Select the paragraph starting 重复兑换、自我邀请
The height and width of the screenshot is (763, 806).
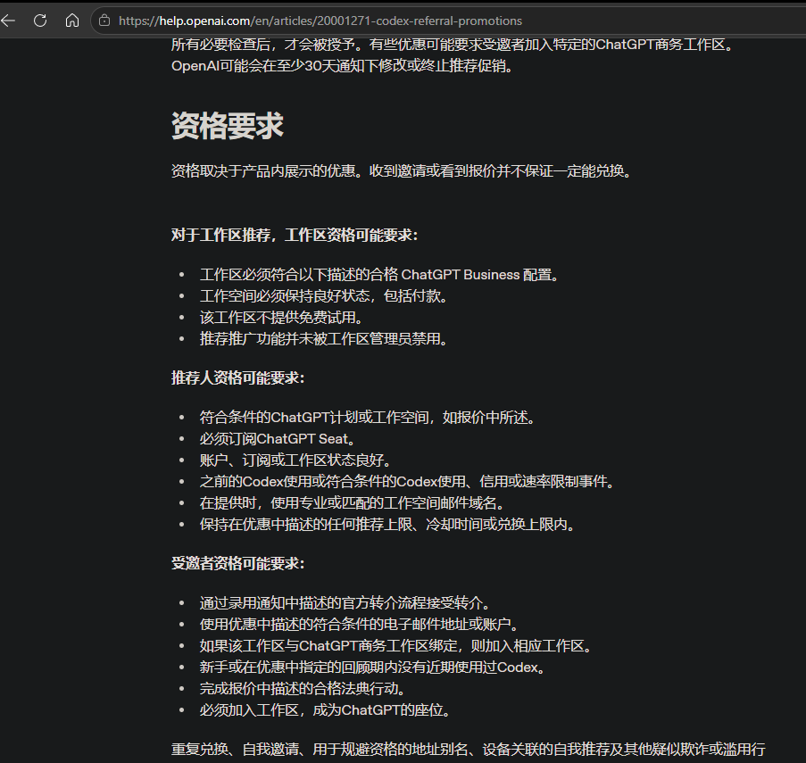(469, 749)
